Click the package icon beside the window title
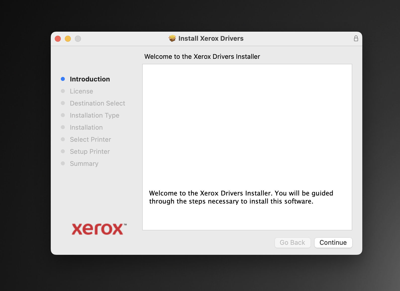 point(172,38)
